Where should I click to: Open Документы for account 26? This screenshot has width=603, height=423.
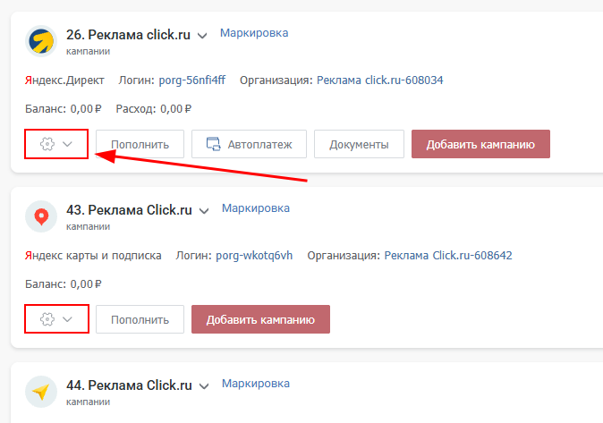click(x=359, y=144)
